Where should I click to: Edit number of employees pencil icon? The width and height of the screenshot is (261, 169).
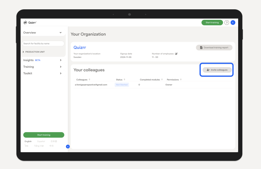point(176,54)
